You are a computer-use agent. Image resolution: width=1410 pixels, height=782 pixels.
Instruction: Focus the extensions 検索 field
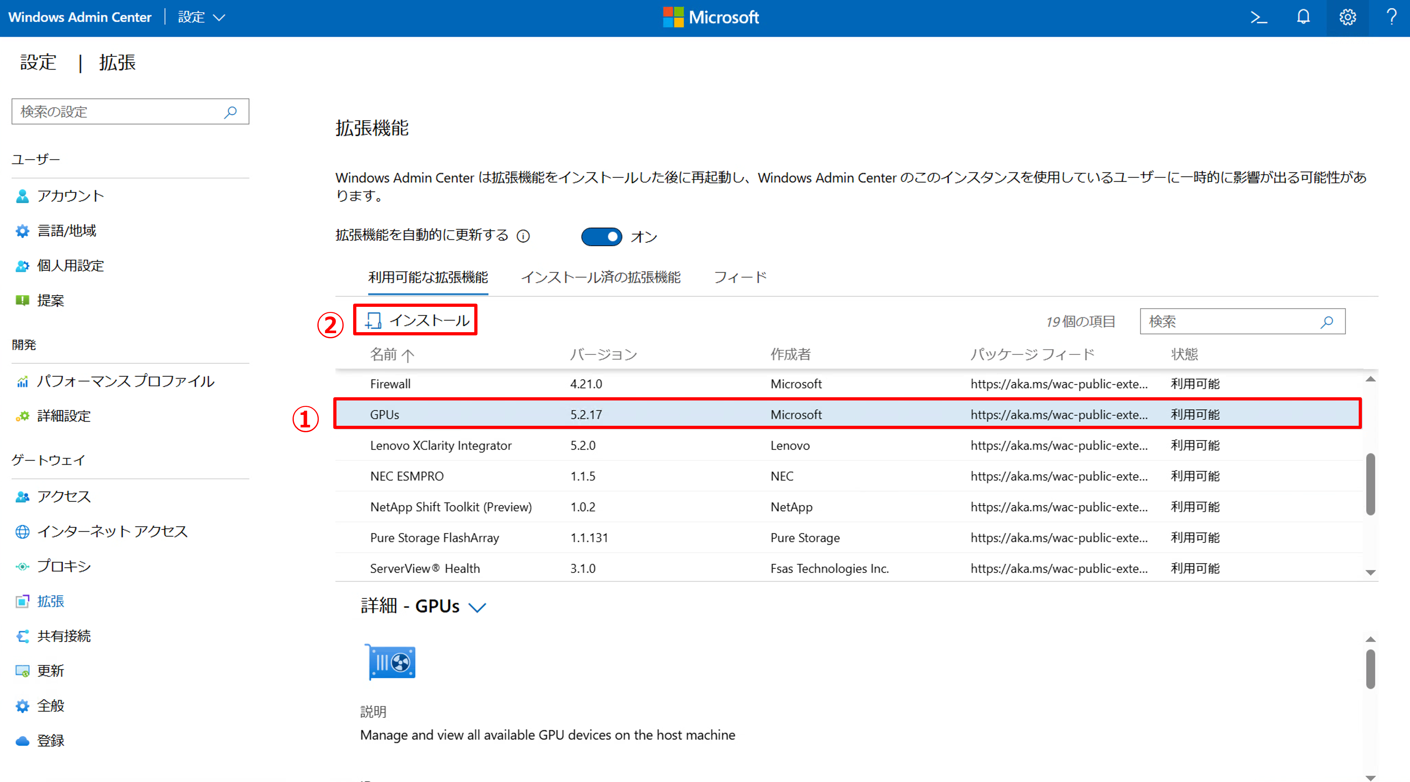pos(1242,322)
